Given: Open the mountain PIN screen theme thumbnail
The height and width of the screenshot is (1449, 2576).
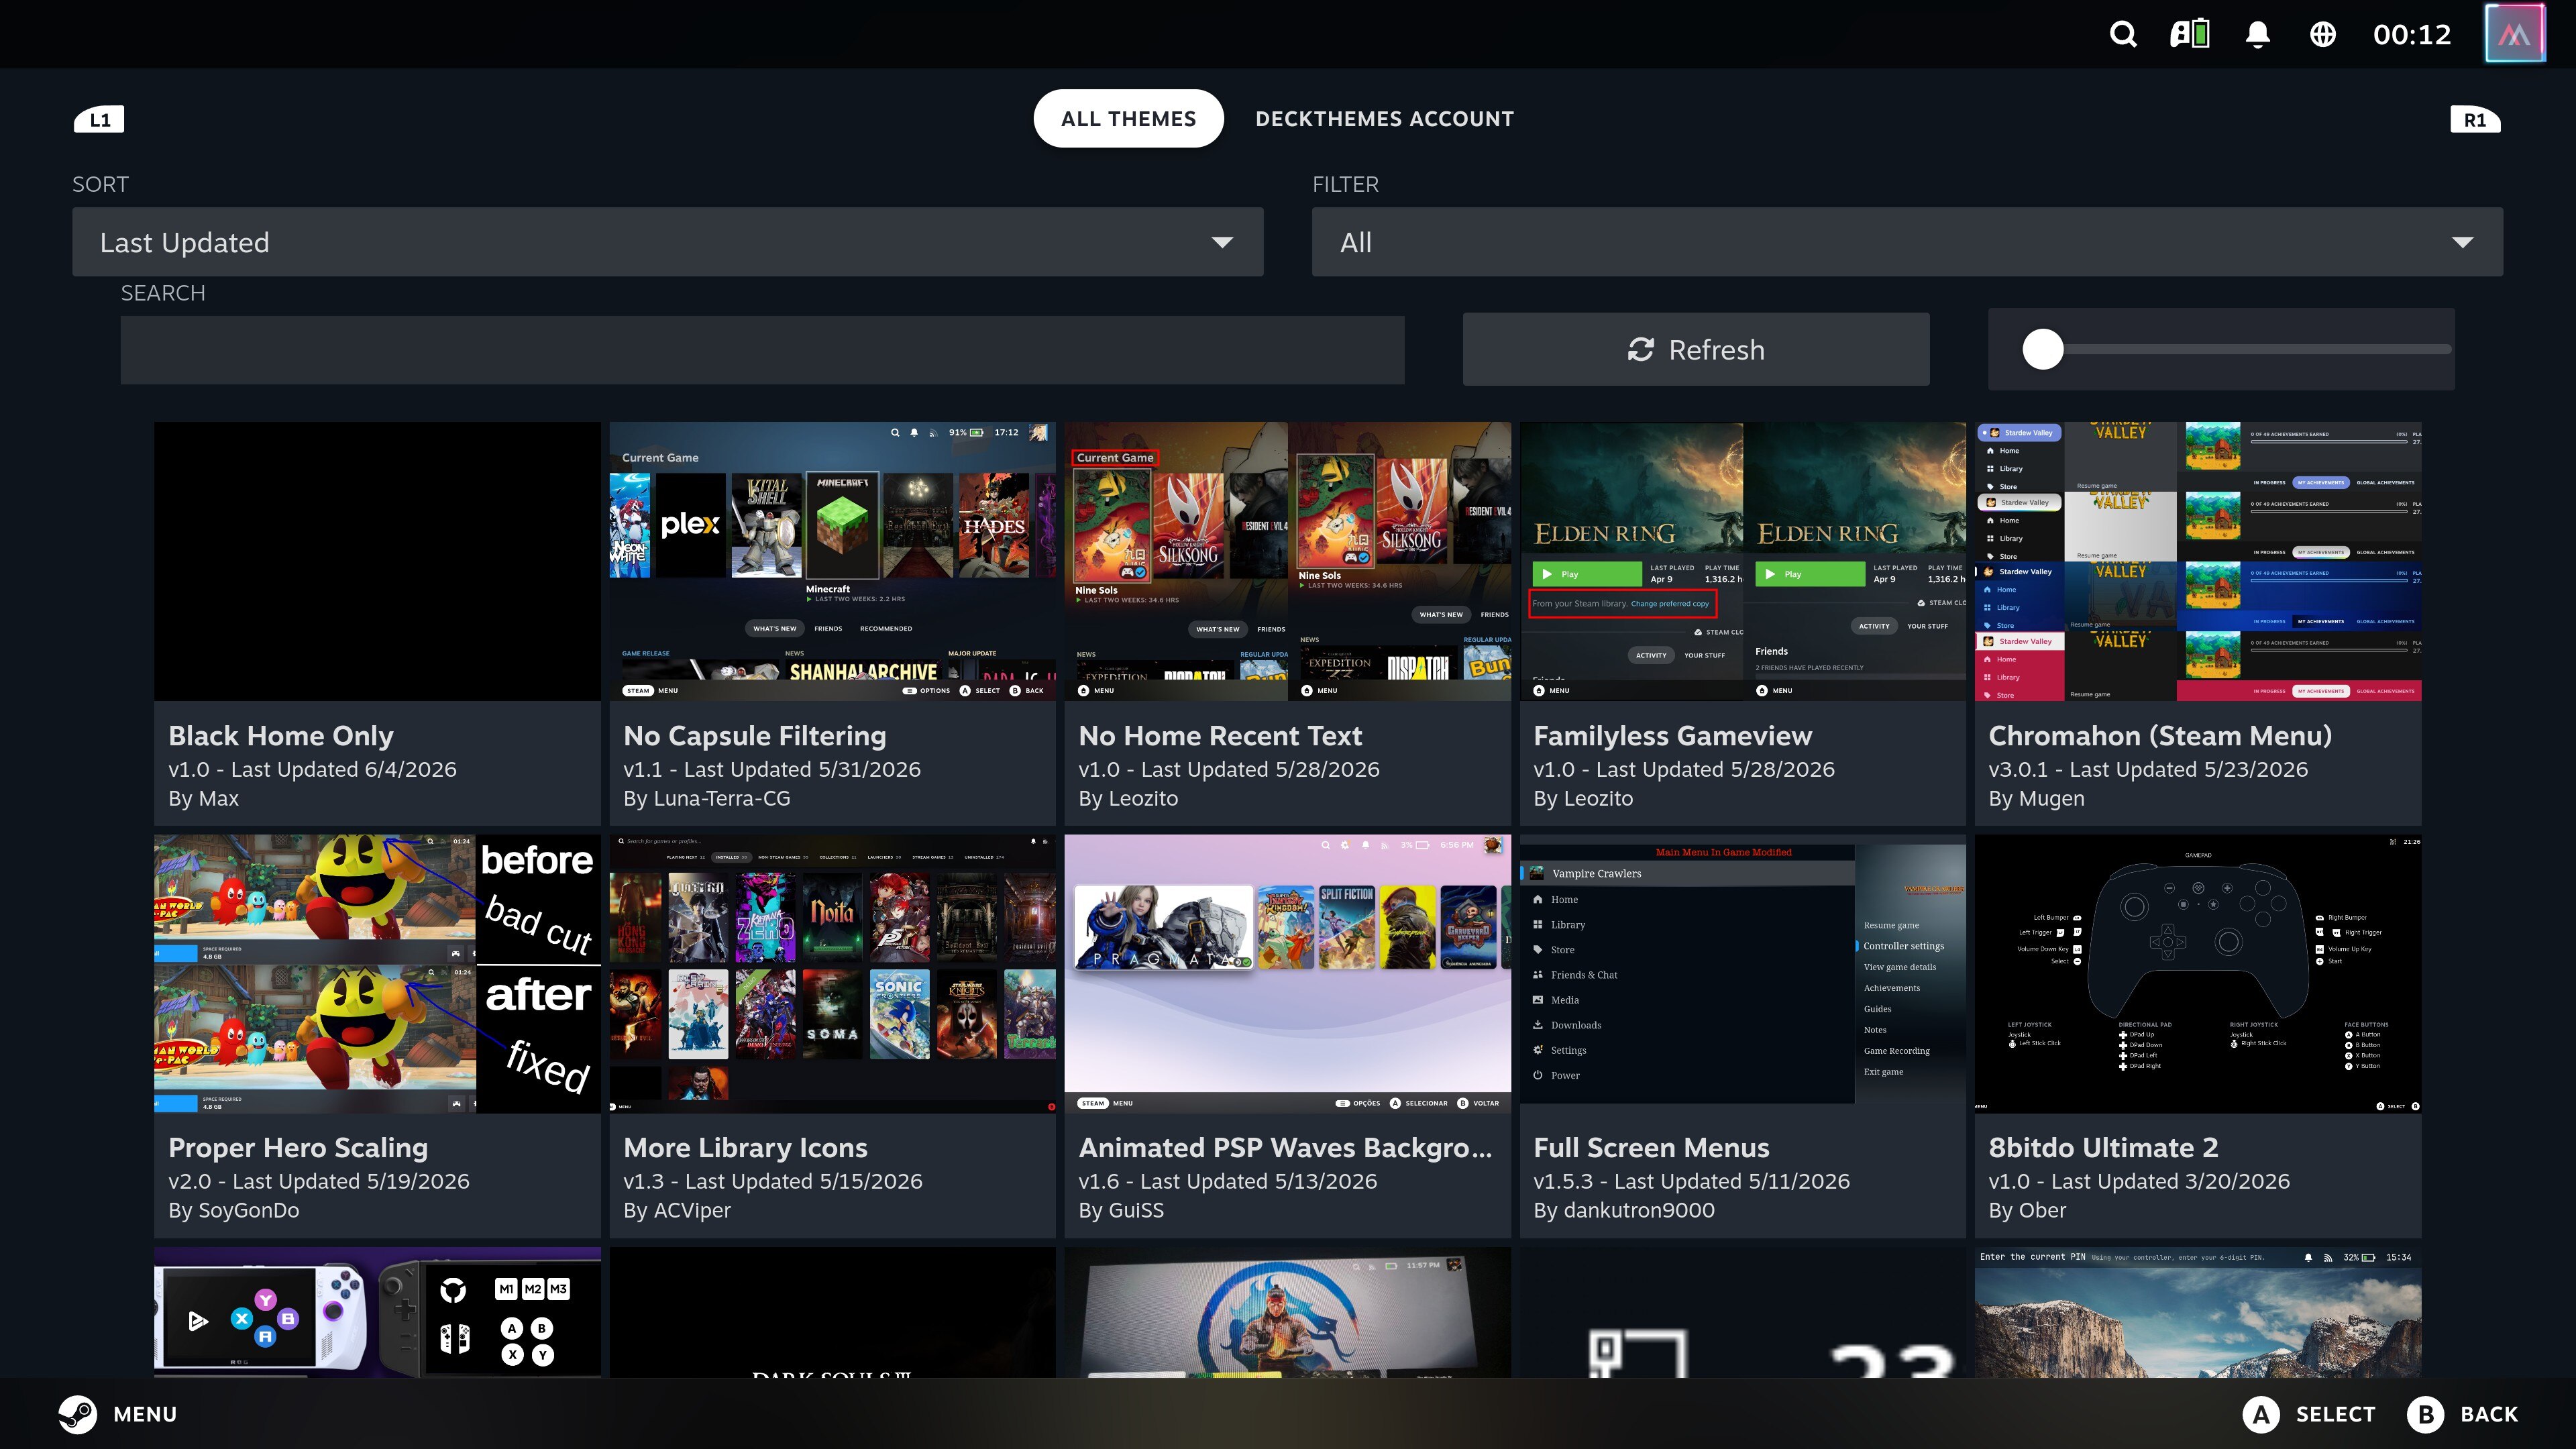Looking at the screenshot, I should pyautogui.click(x=2198, y=1312).
